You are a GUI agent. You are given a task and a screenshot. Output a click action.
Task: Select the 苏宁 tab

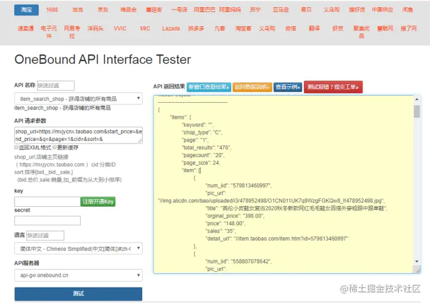coord(256,10)
